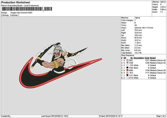Image resolution: width=167 pixels, height=118 pixels.
Task: Click the Total Bobbin value 131.17ft
Action: [x=138, y=53]
